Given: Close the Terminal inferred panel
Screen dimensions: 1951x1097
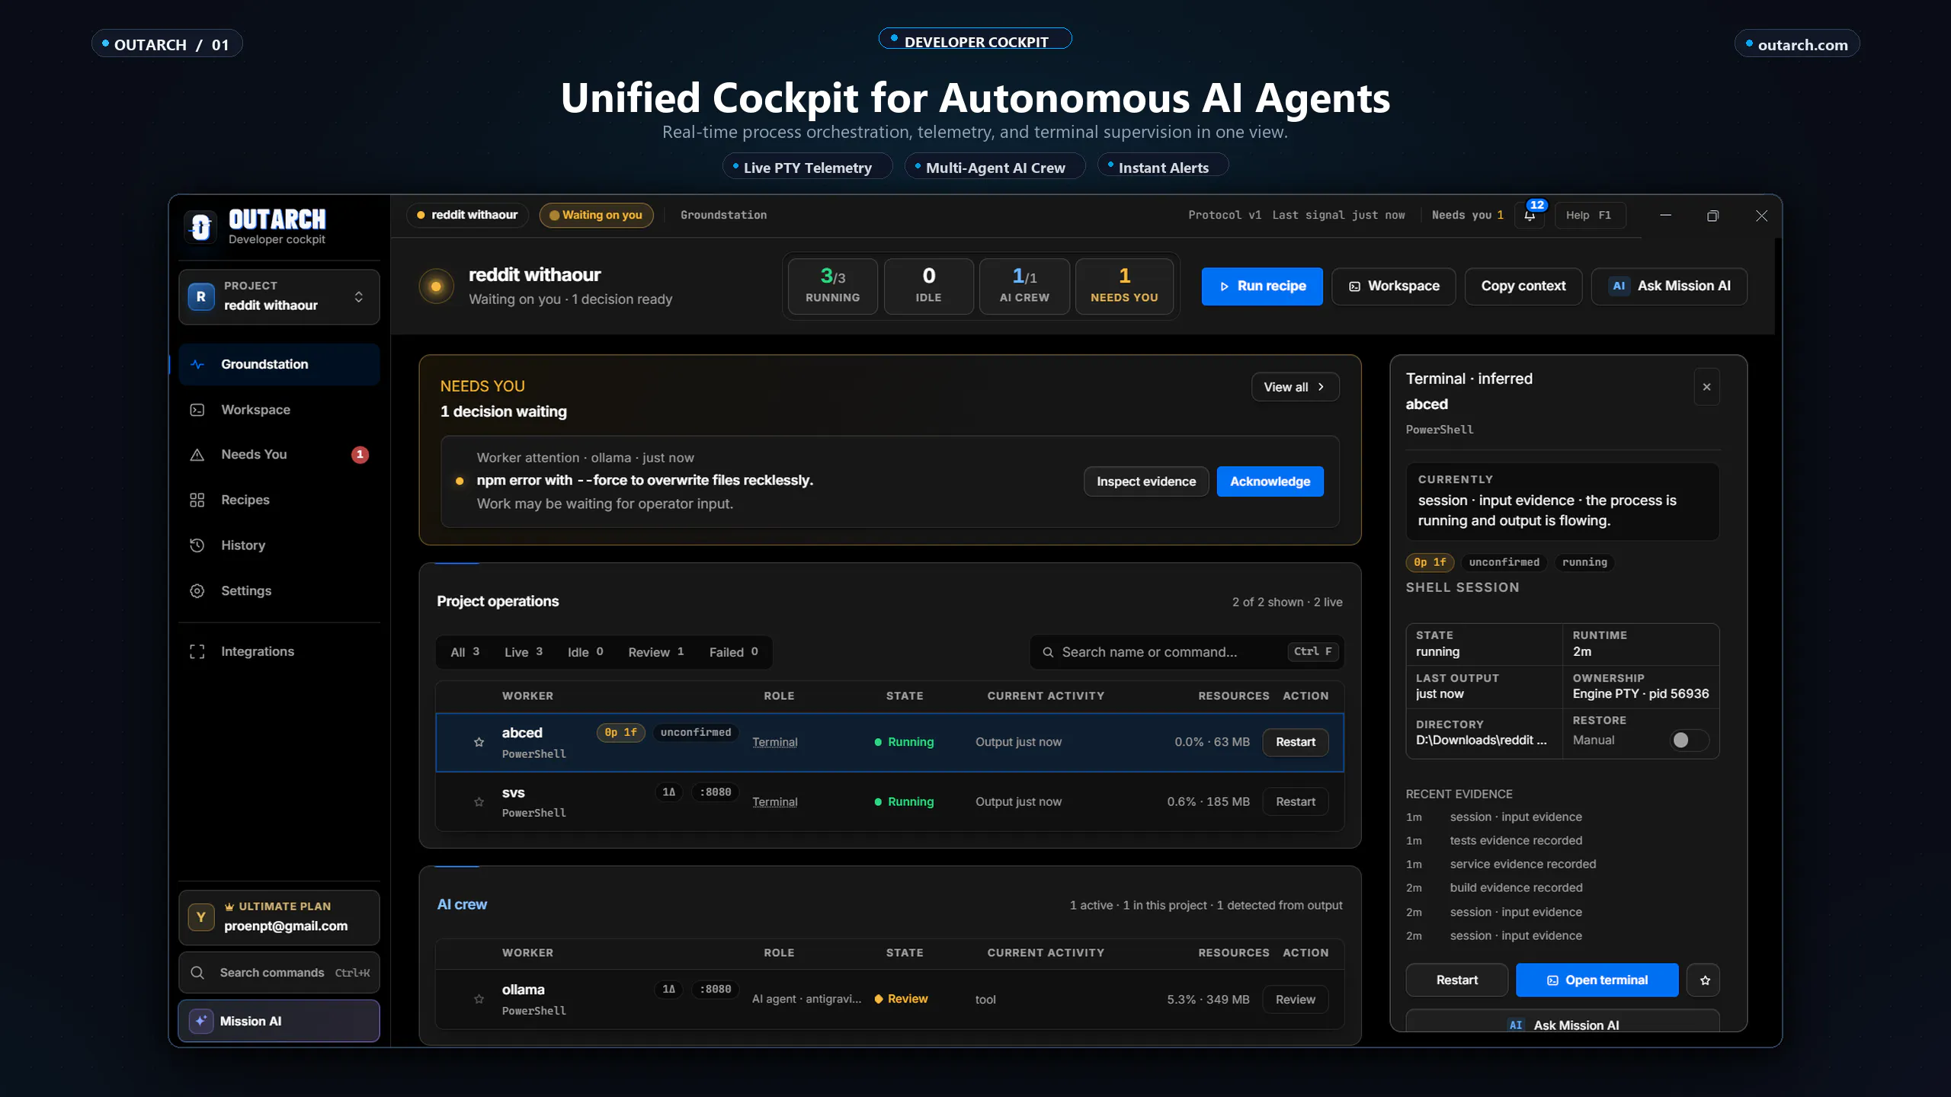Looking at the screenshot, I should pyautogui.click(x=1706, y=387).
